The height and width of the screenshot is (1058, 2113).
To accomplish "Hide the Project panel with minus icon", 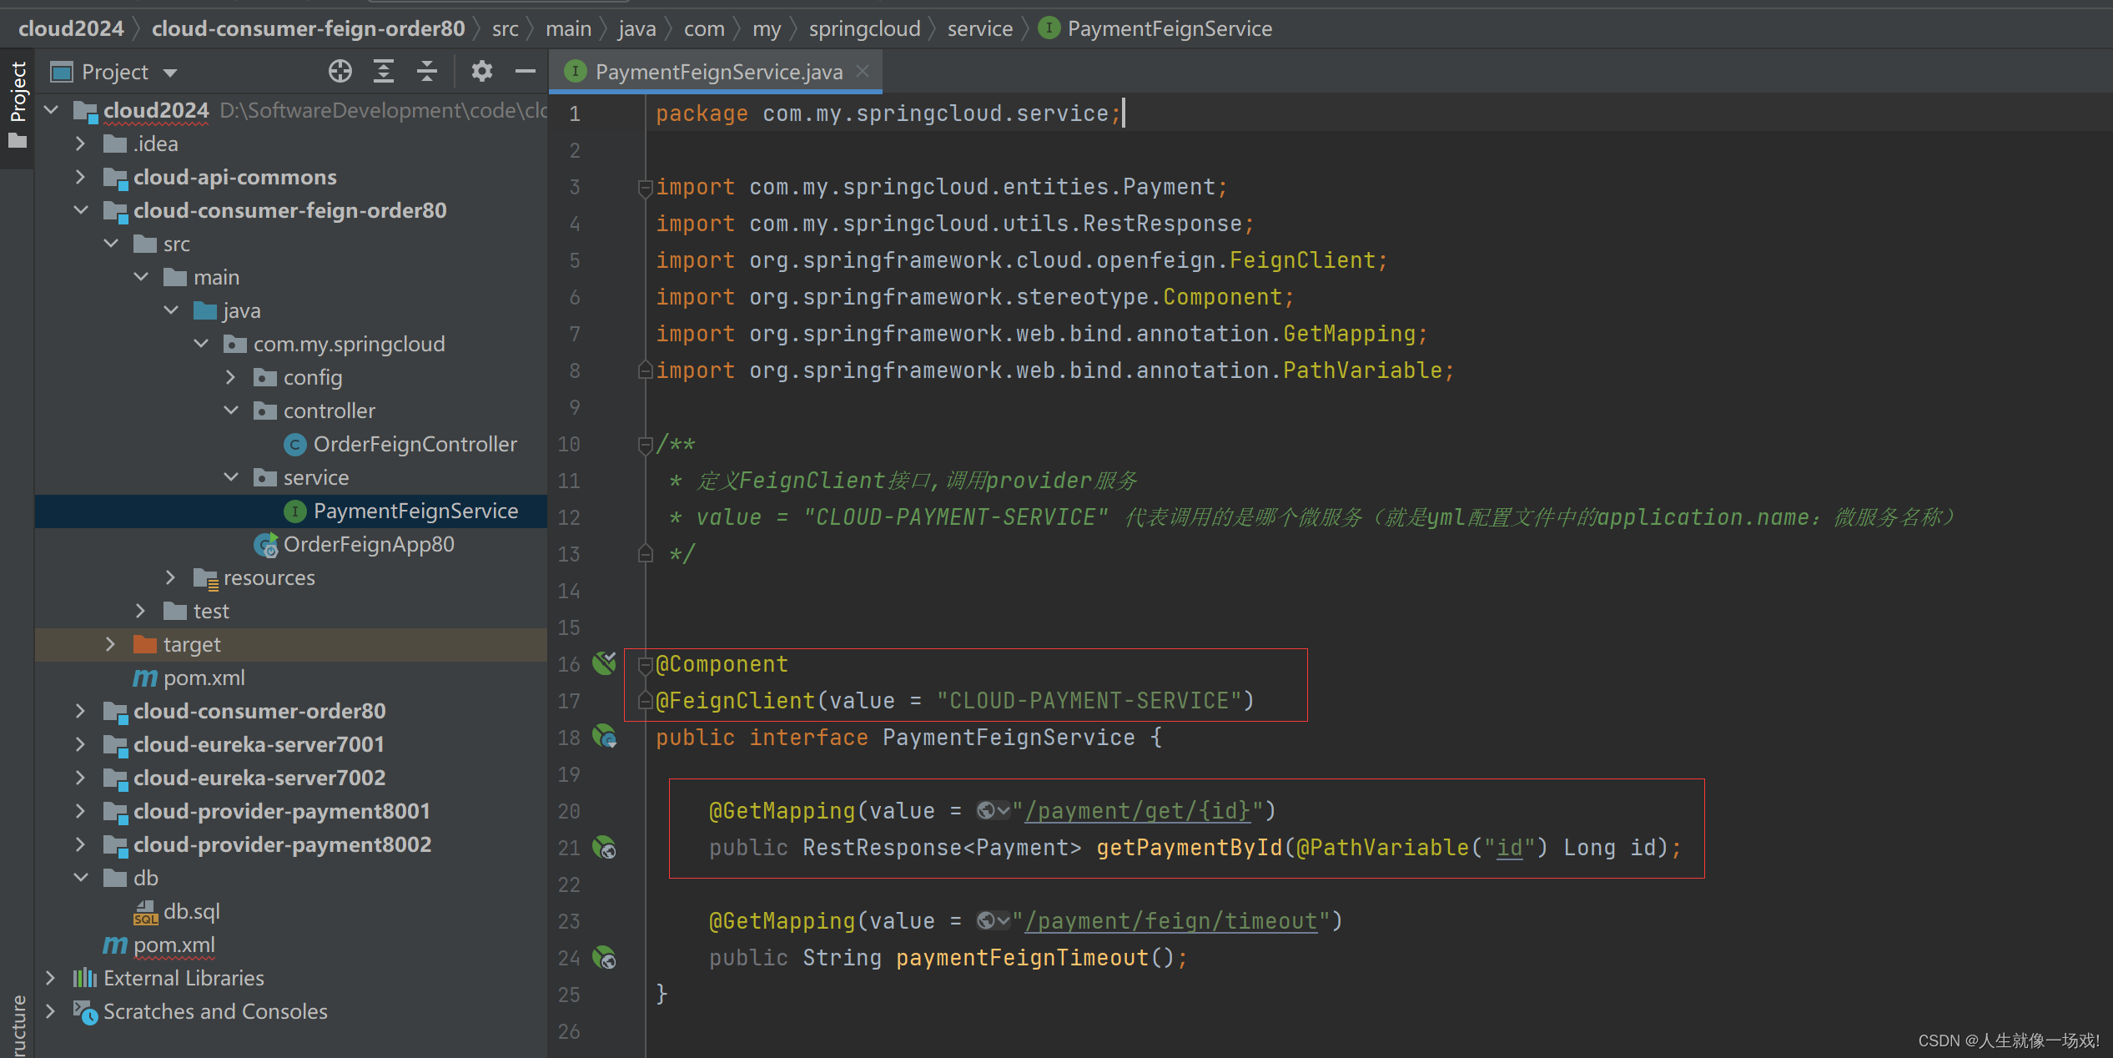I will 525,72.
